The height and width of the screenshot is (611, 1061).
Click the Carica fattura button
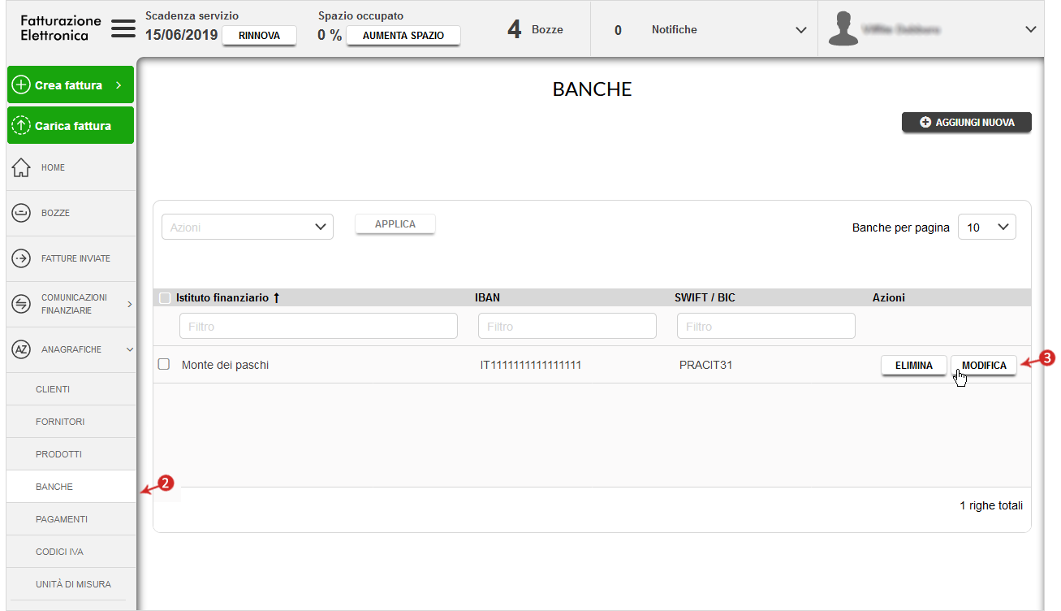[x=71, y=125]
